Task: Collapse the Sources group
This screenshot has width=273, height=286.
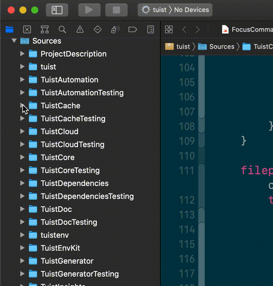Action: click(14, 41)
